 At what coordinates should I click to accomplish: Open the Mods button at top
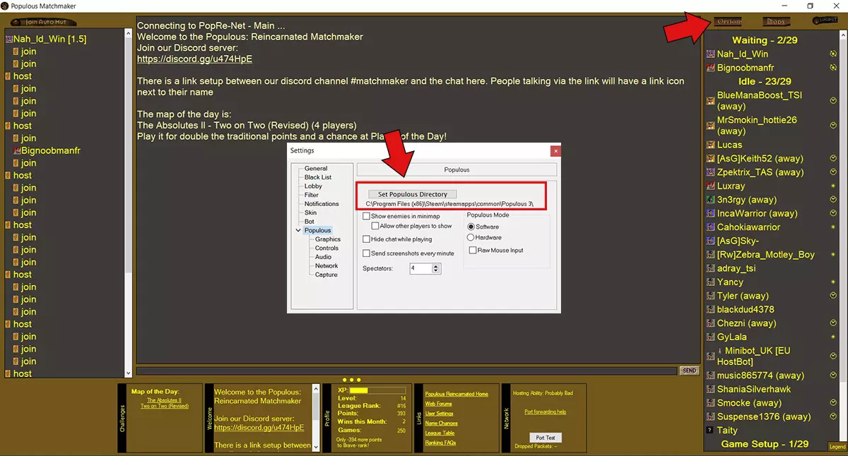point(776,21)
